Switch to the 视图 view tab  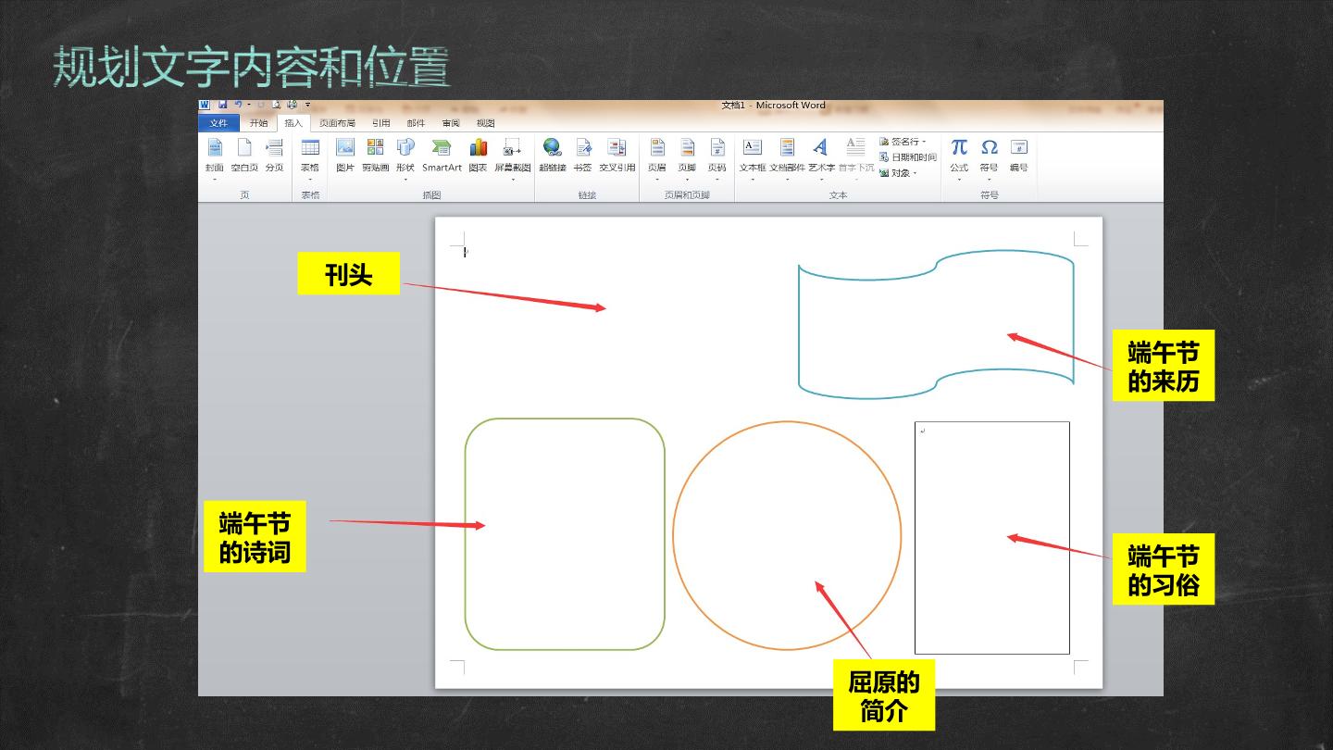tap(485, 123)
